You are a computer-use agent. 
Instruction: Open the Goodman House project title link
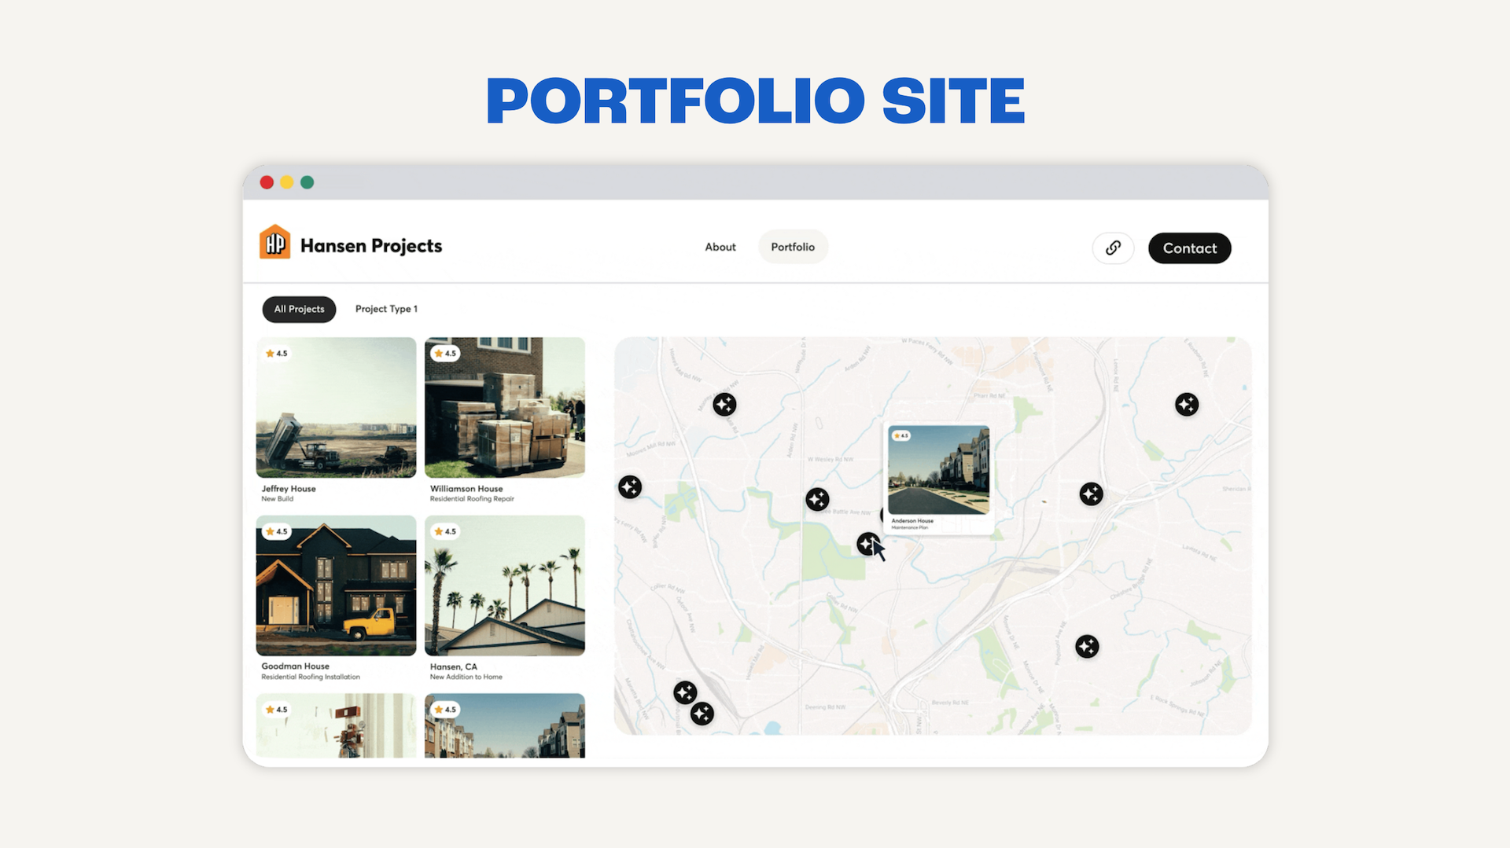tap(294, 666)
